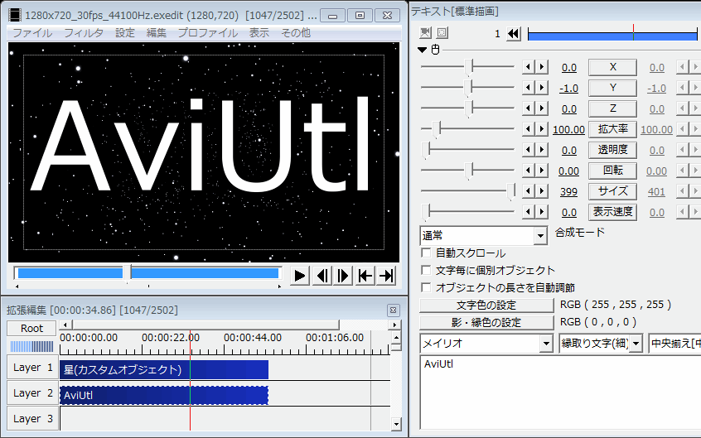Click the camera control icon in text panel
This screenshot has width=701, height=438.
(x=426, y=33)
